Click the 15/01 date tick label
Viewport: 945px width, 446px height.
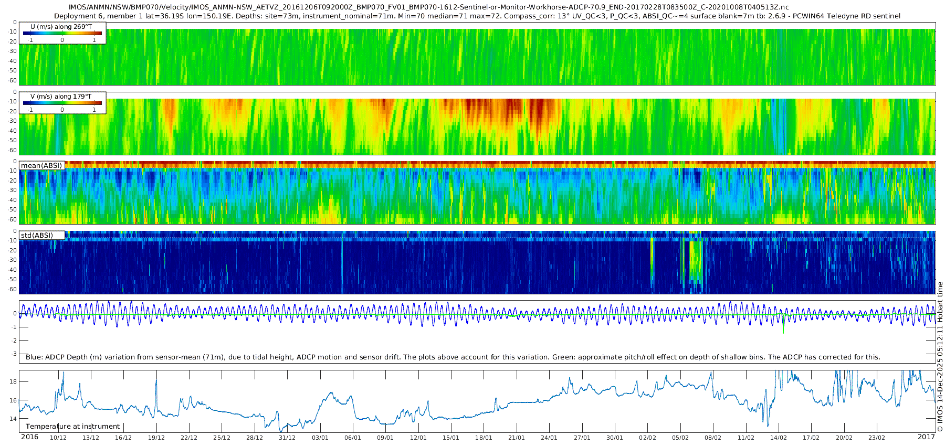coord(451,438)
